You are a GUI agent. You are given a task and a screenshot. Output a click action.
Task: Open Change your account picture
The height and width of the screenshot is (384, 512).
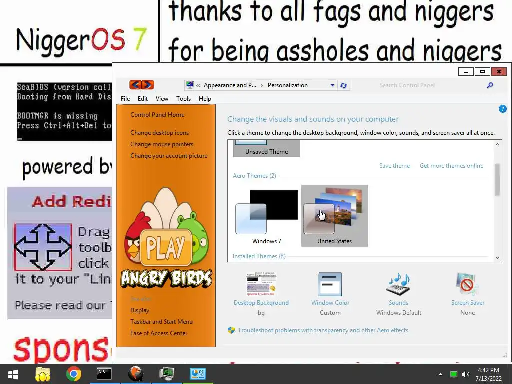pyautogui.click(x=169, y=156)
